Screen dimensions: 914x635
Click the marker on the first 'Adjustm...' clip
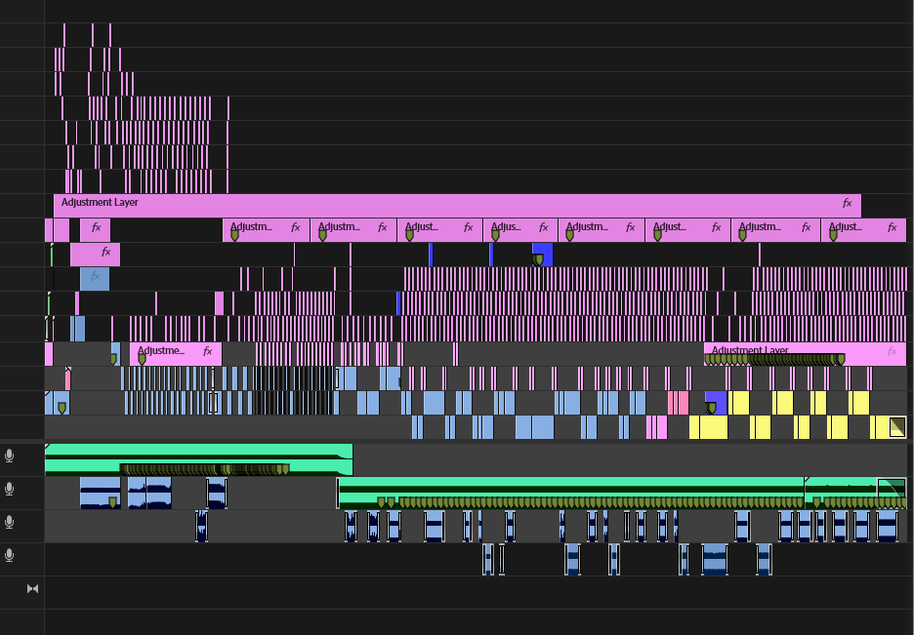coord(235,235)
